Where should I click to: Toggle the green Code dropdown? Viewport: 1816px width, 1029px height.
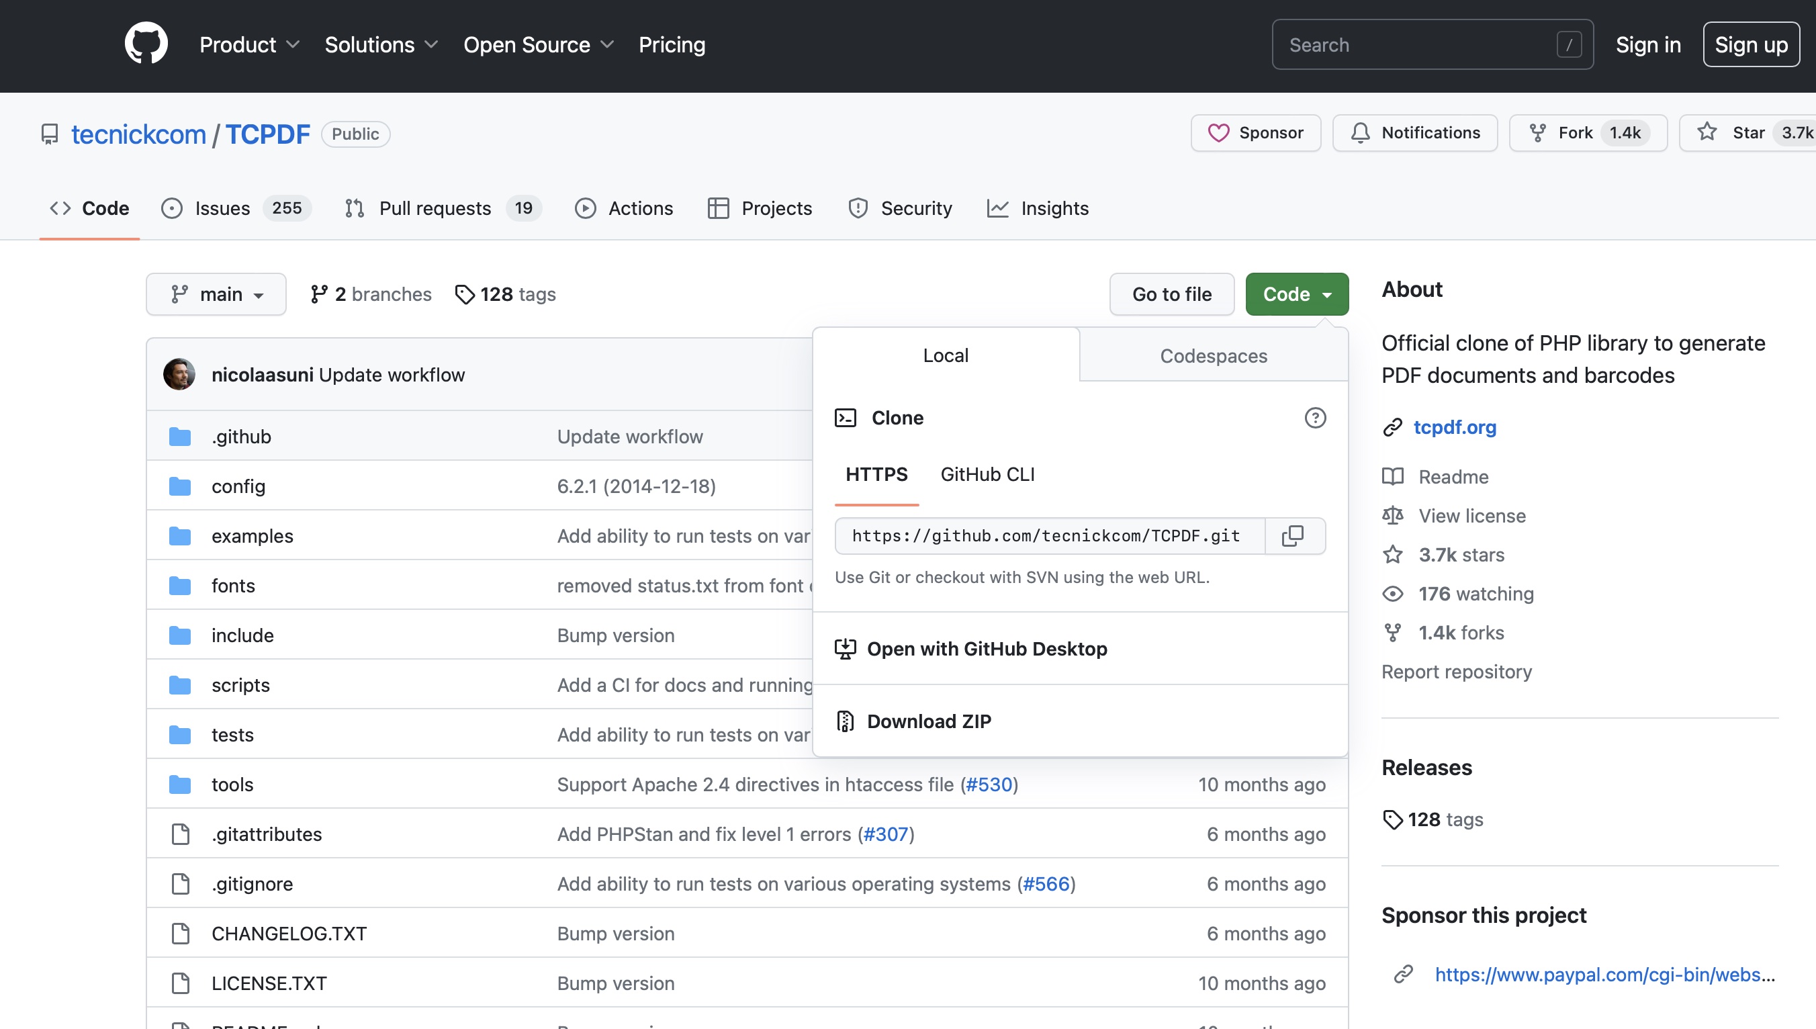coord(1297,294)
